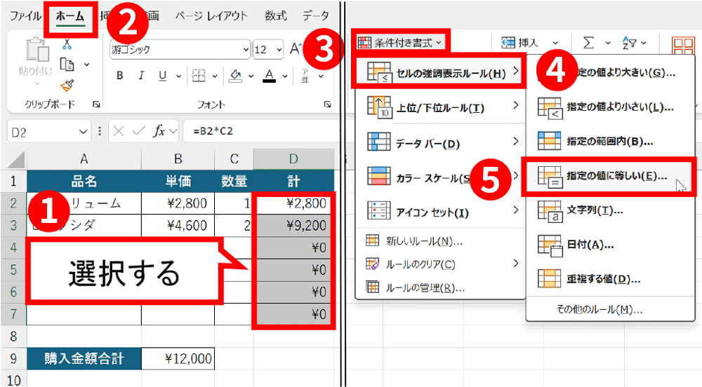702x387 pixels.
Task: Open font settings dialog launcher
Action: 328,104
